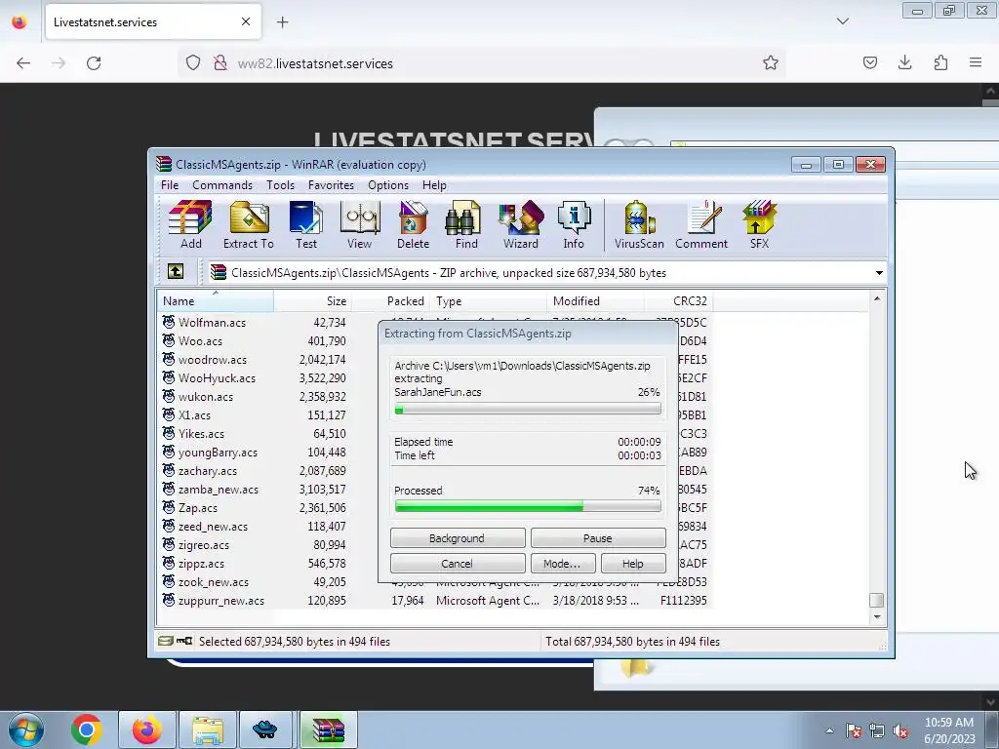Reload the Firefox page
999x749 pixels.
point(94,63)
